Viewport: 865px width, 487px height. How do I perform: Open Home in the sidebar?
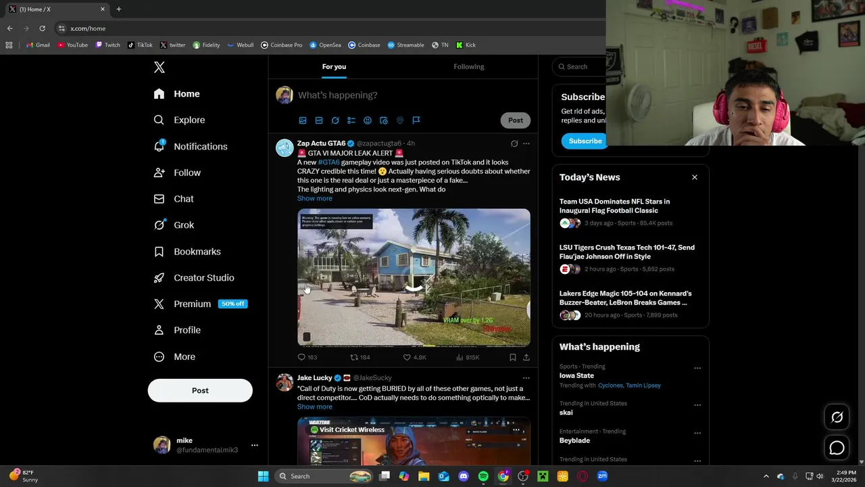point(176,94)
